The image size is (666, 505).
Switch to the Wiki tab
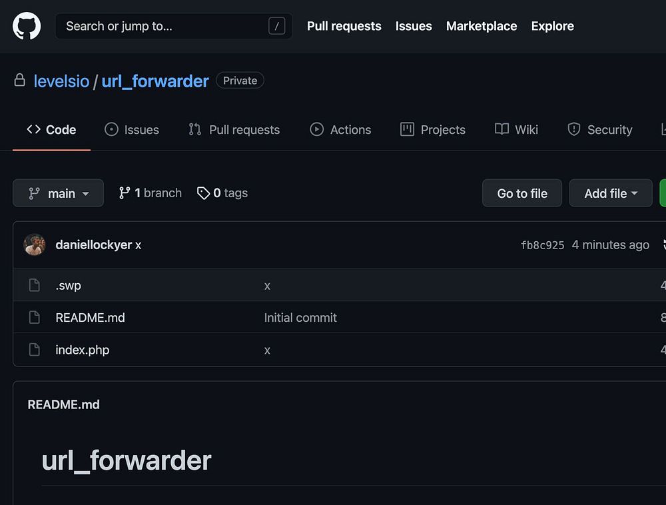pos(516,129)
